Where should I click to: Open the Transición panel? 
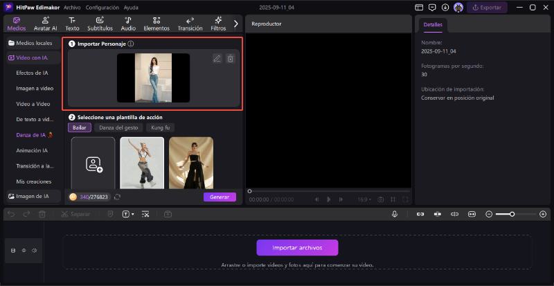[190, 24]
